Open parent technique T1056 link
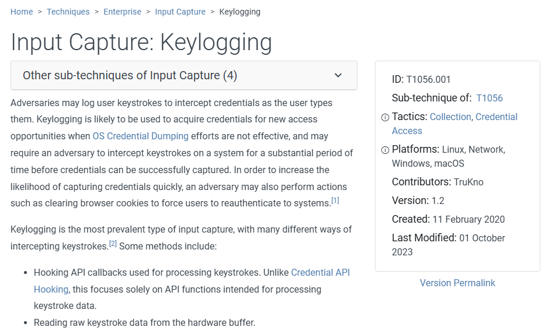This screenshot has height=334, width=552. point(489,98)
